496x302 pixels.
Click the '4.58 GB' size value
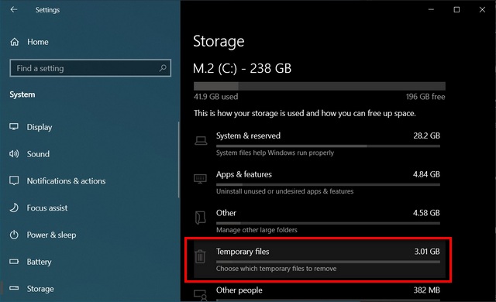point(426,213)
